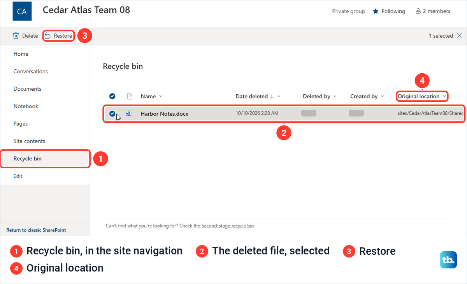Click the Delete button label
The width and height of the screenshot is (467, 284).
(30, 36)
